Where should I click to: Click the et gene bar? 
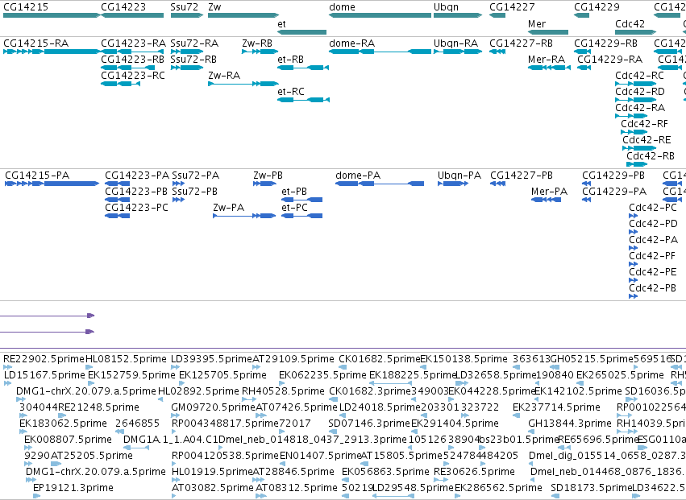coord(301,32)
